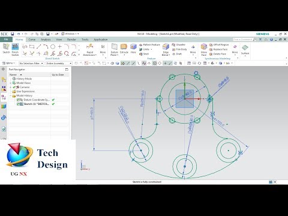The image size is (288, 216).
Task: Select the Circle sketch tool
Action: [x=53, y=47]
